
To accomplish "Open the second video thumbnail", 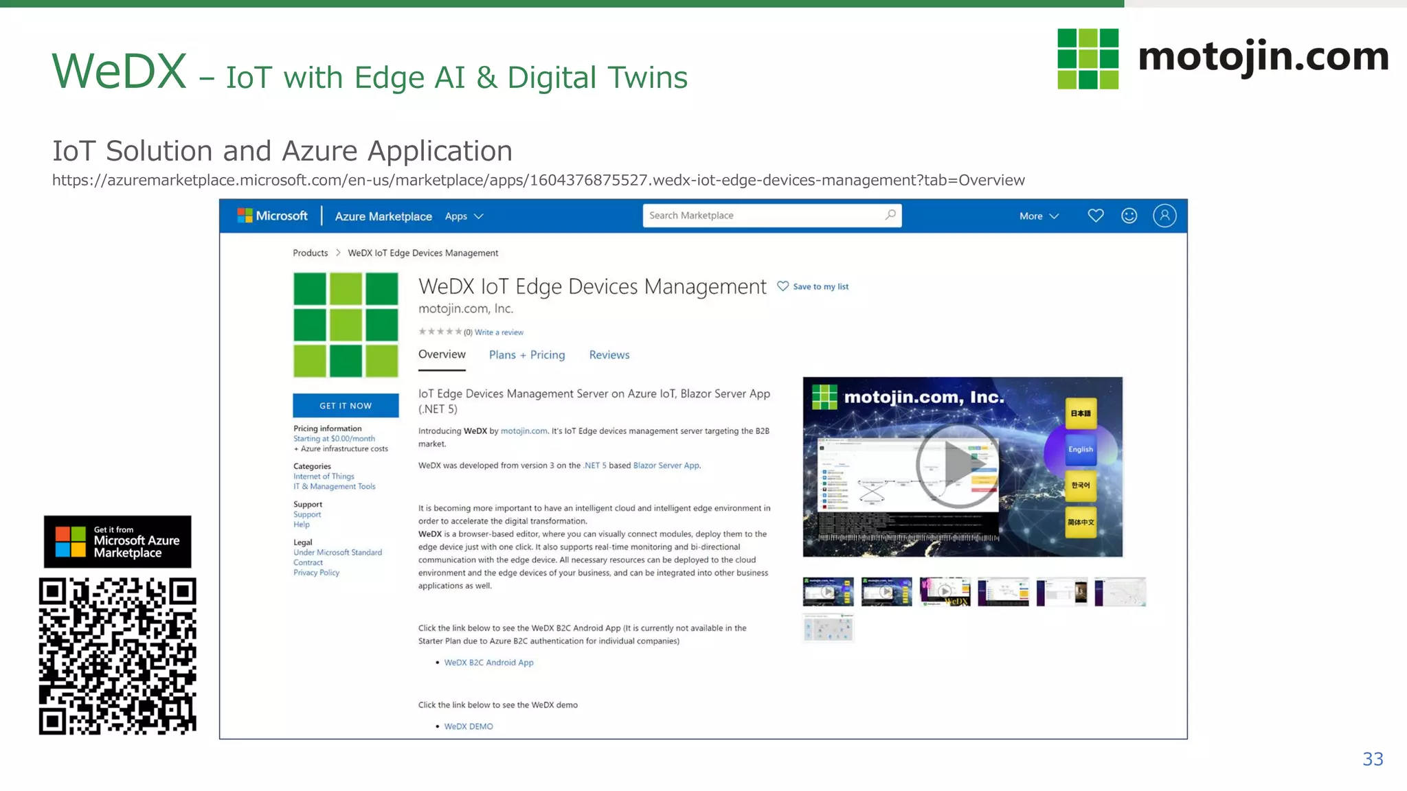I will [x=887, y=592].
